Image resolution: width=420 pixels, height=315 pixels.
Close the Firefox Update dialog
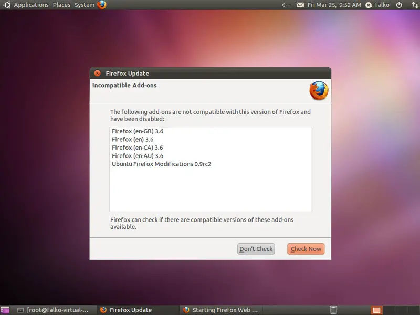pos(98,73)
